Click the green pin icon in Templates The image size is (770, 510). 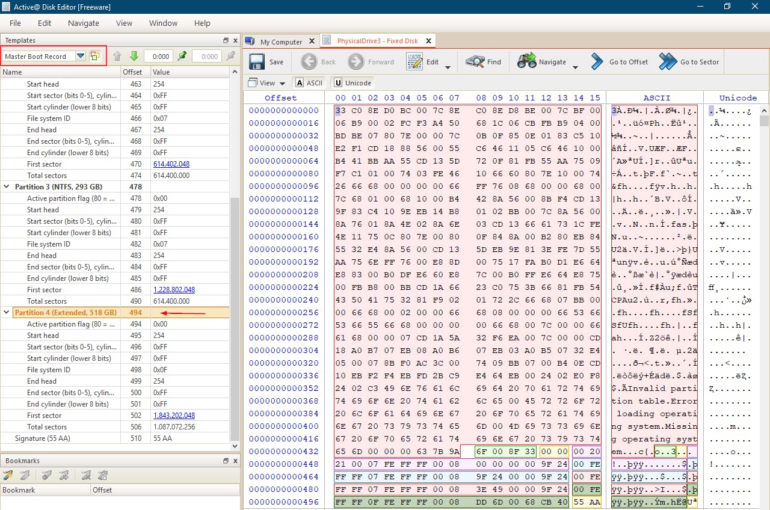tap(182, 56)
